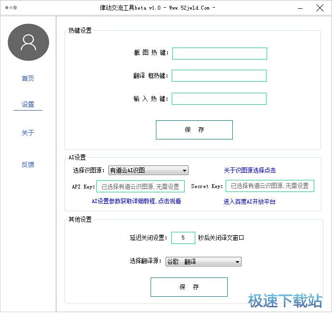Follow the 进入百度AI开放平台 link
332x315 pixels.
click(250, 202)
